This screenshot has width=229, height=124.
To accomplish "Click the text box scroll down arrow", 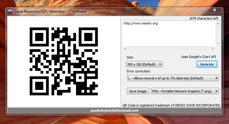I will pyautogui.click(x=218, y=44).
